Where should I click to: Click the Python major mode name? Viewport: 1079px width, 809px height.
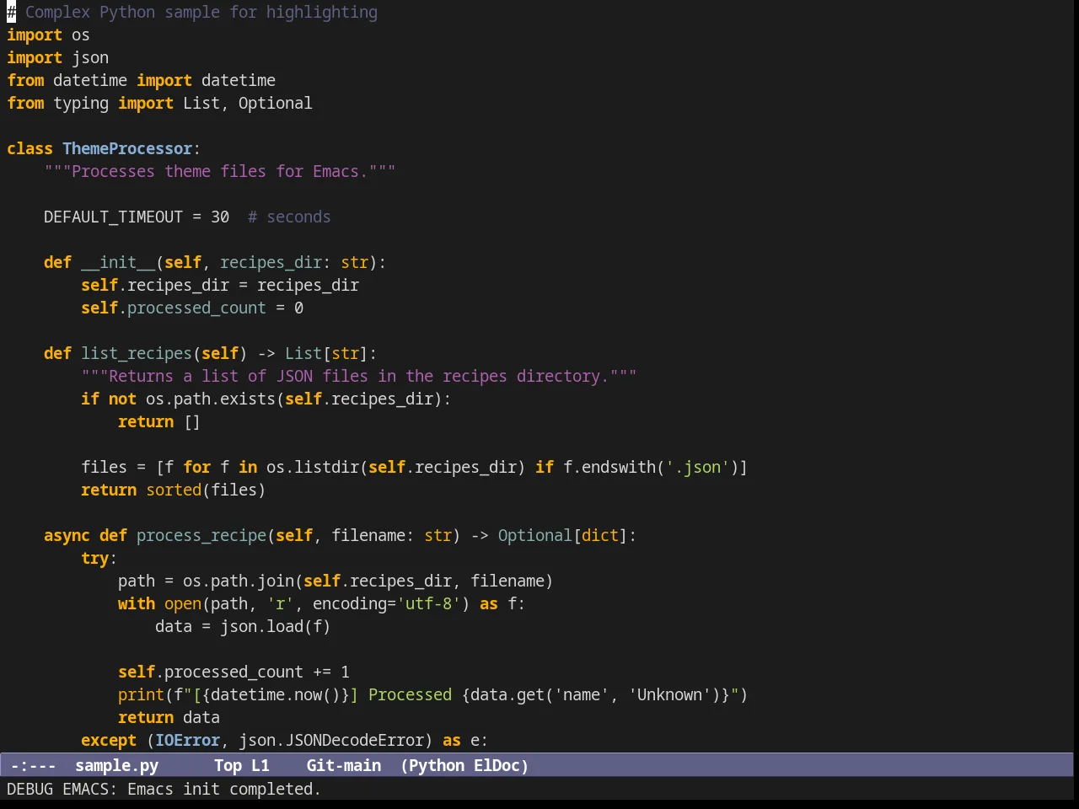437,765
